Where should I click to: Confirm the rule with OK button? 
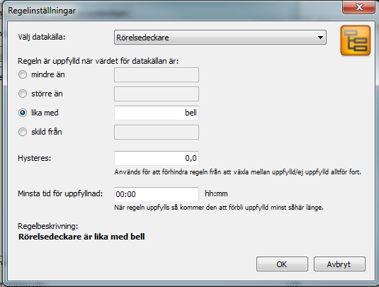(x=282, y=264)
